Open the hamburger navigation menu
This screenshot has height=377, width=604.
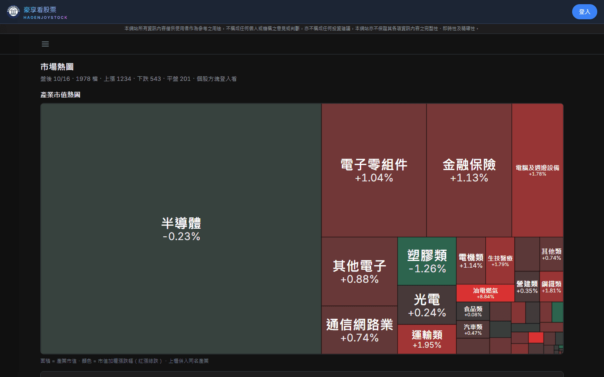[45, 44]
